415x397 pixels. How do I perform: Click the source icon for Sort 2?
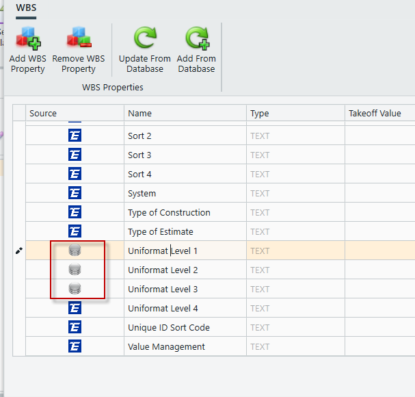click(75, 136)
